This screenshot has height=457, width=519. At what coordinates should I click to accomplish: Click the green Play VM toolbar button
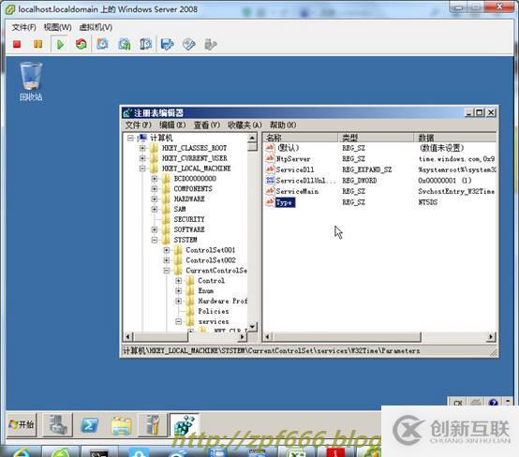point(60,44)
